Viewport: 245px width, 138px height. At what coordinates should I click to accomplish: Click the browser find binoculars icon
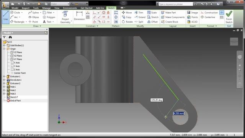pos(10,37)
